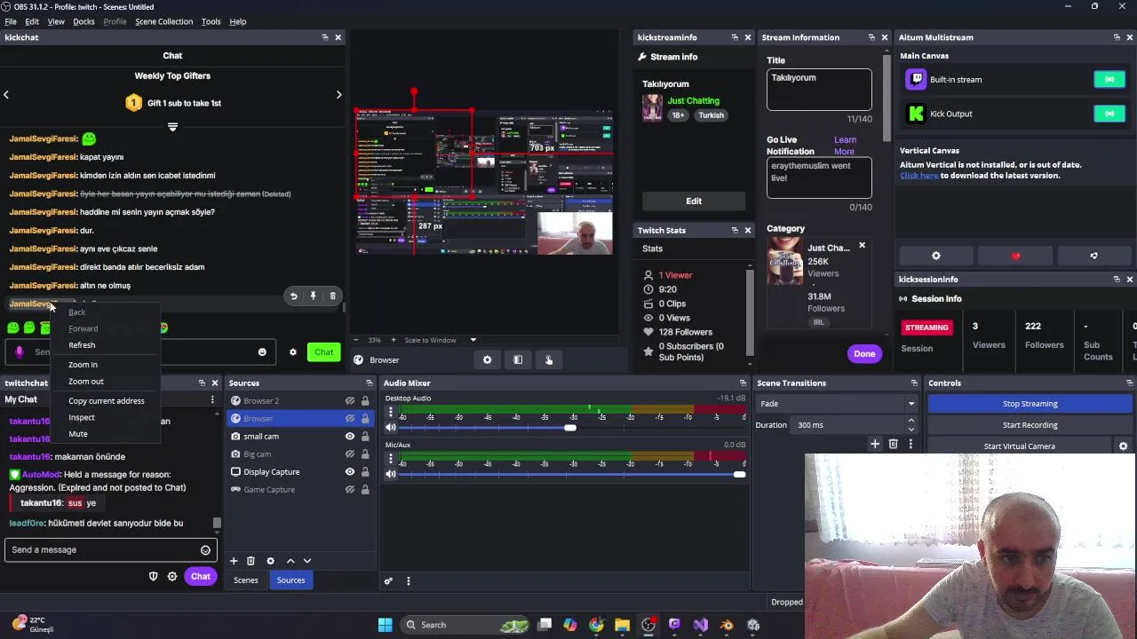Move the selected source up
The height and width of the screenshot is (639, 1137).
[290, 561]
